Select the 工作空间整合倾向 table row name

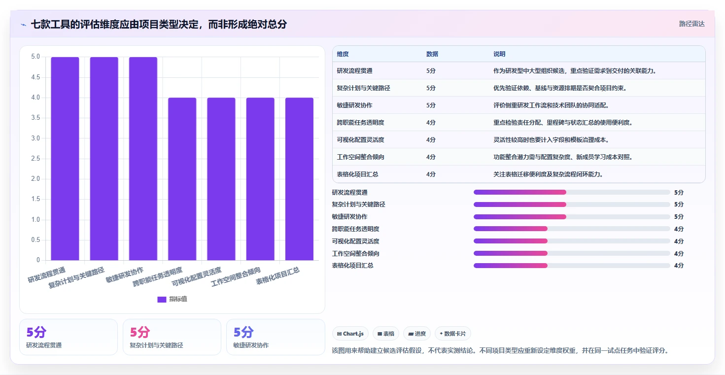pos(360,157)
